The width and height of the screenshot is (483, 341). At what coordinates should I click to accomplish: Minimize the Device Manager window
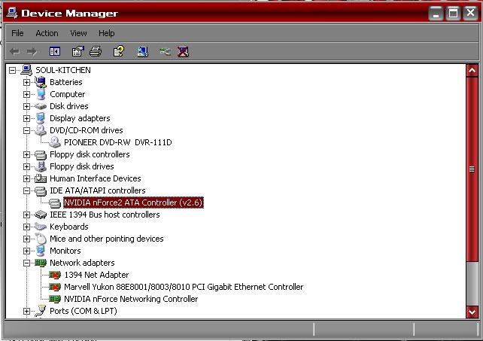[x=436, y=14]
